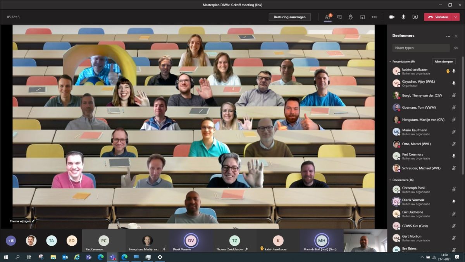
Task: Open the dropdown arrow beside Verlaten
Action: pos(455,17)
